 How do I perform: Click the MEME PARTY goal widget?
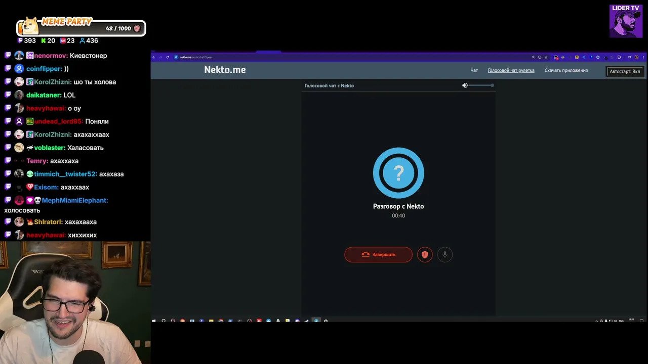tap(81, 27)
